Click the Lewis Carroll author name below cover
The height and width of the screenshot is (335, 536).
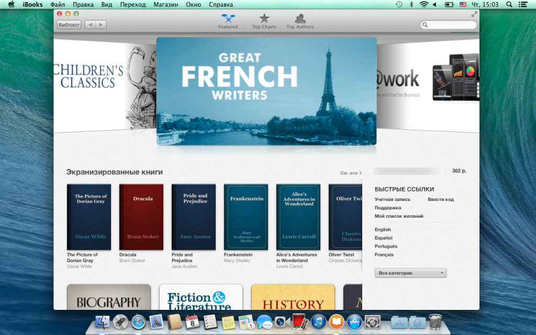[289, 266]
